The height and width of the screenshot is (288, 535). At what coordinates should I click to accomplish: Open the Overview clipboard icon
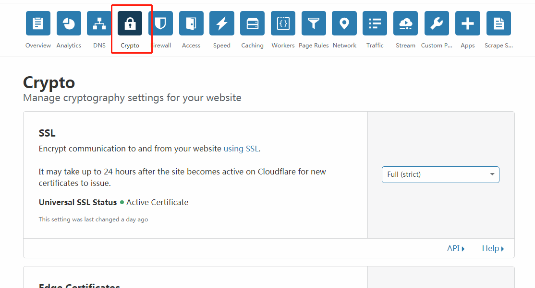(38, 23)
